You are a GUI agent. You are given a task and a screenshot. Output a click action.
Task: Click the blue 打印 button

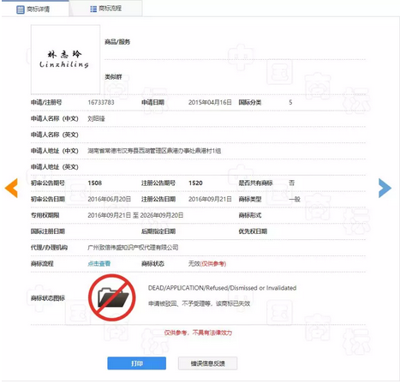coord(136,363)
